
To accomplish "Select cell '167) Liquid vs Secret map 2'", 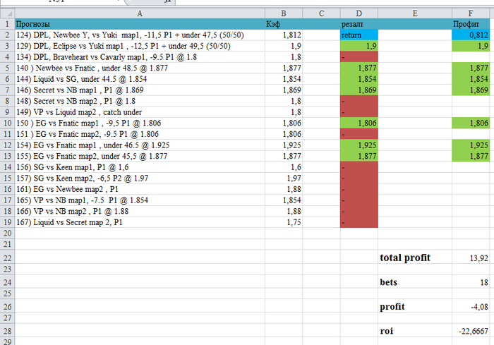I will point(140,222).
